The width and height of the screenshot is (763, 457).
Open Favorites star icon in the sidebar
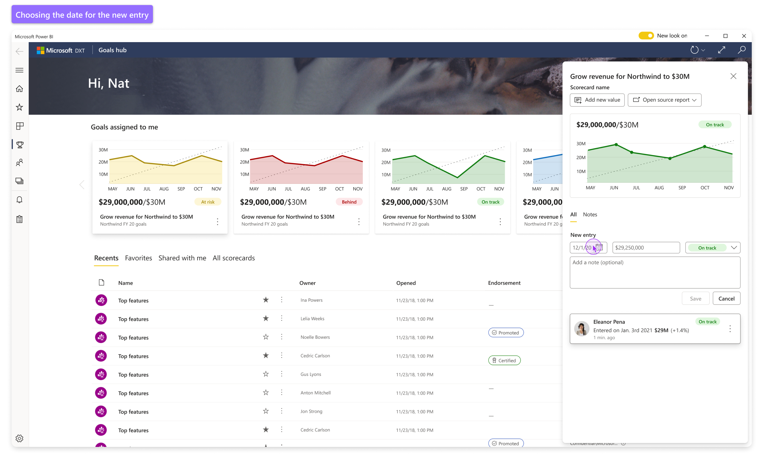[x=19, y=107]
